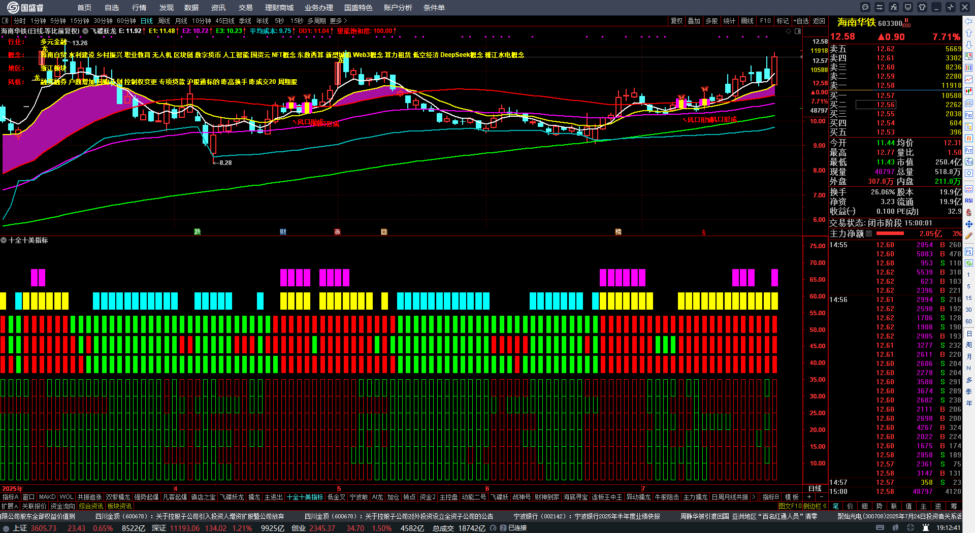975x533 pixels.
Task: Select the 季 quarterly period in sidebar
Action: [969, 391]
